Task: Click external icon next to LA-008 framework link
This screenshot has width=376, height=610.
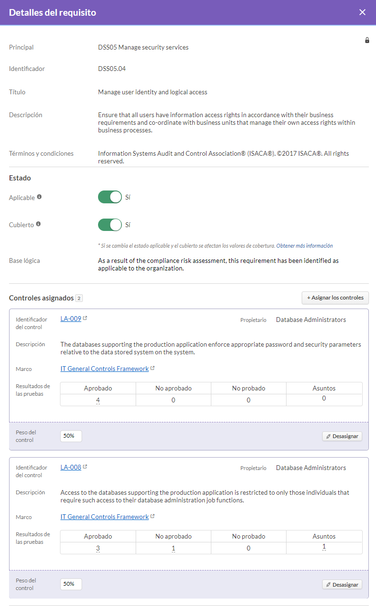Action: tap(153, 516)
